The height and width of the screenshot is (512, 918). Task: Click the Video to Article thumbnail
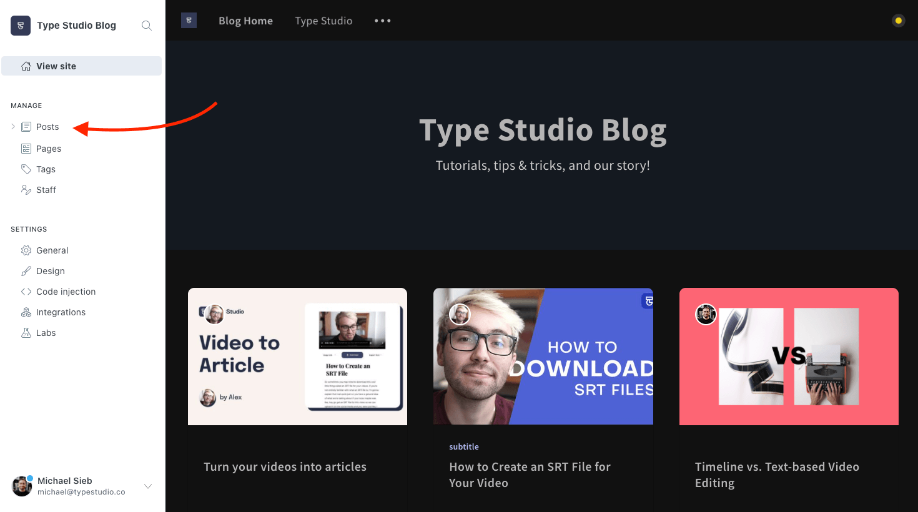(297, 357)
